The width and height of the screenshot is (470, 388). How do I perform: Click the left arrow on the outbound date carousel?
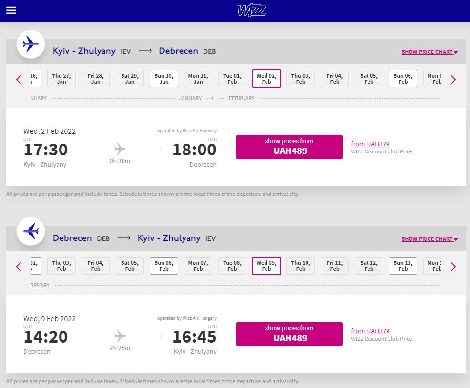point(19,79)
